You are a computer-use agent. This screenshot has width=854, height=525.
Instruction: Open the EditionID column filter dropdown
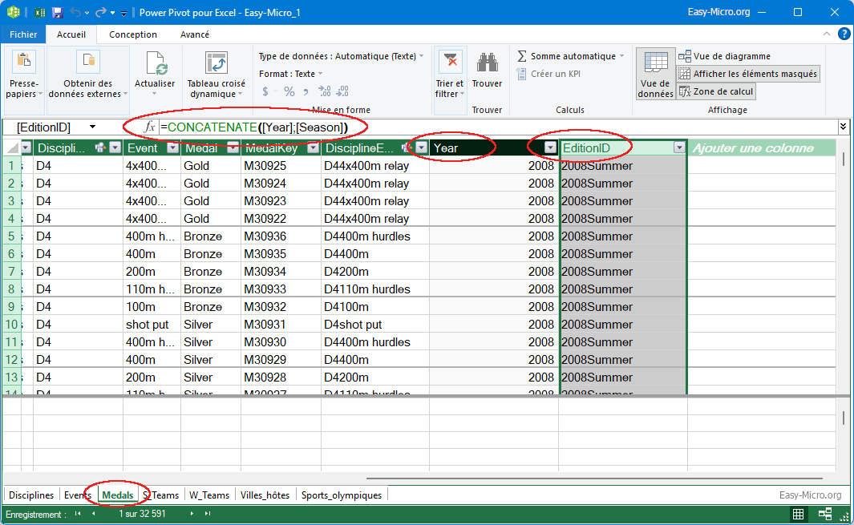click(x=679, y=147)
